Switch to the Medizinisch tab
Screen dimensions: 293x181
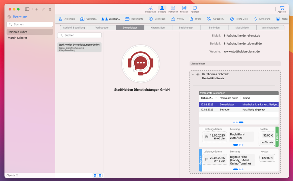pos(242,28)
